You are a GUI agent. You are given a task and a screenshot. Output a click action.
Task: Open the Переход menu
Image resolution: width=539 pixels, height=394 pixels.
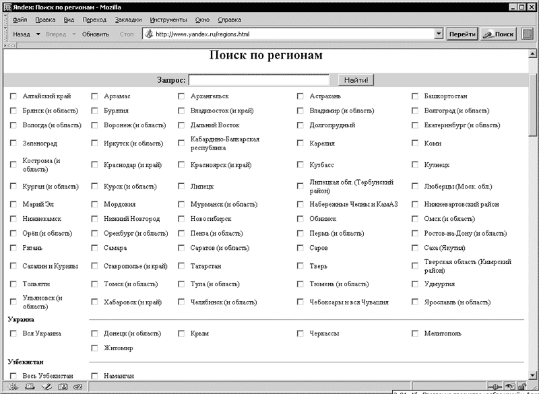[94, 20]
